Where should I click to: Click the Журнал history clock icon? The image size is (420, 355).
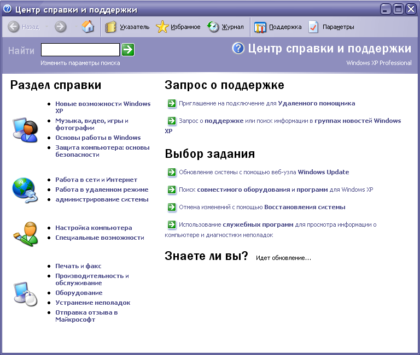(x=213, y=27)
